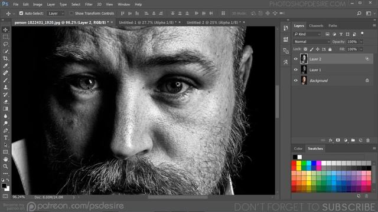
Task: Switch to the Paths tab
Action: [x=333, y=26]
